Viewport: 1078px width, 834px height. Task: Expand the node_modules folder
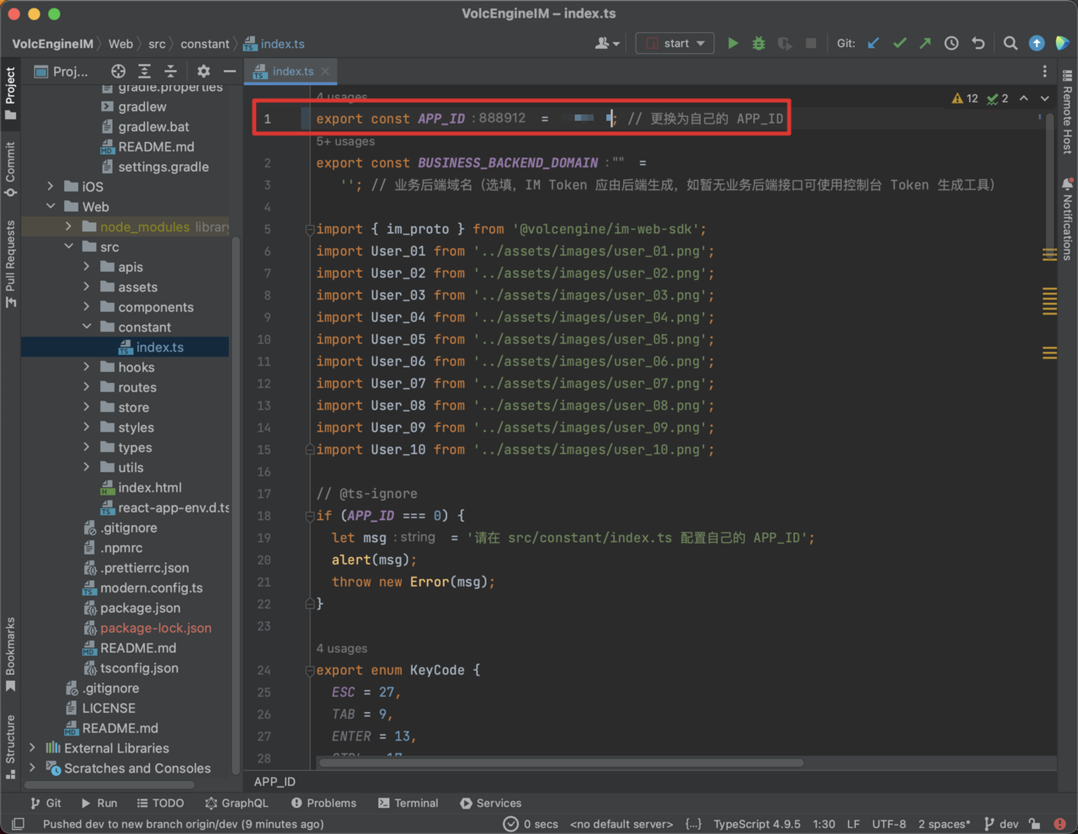68,226
